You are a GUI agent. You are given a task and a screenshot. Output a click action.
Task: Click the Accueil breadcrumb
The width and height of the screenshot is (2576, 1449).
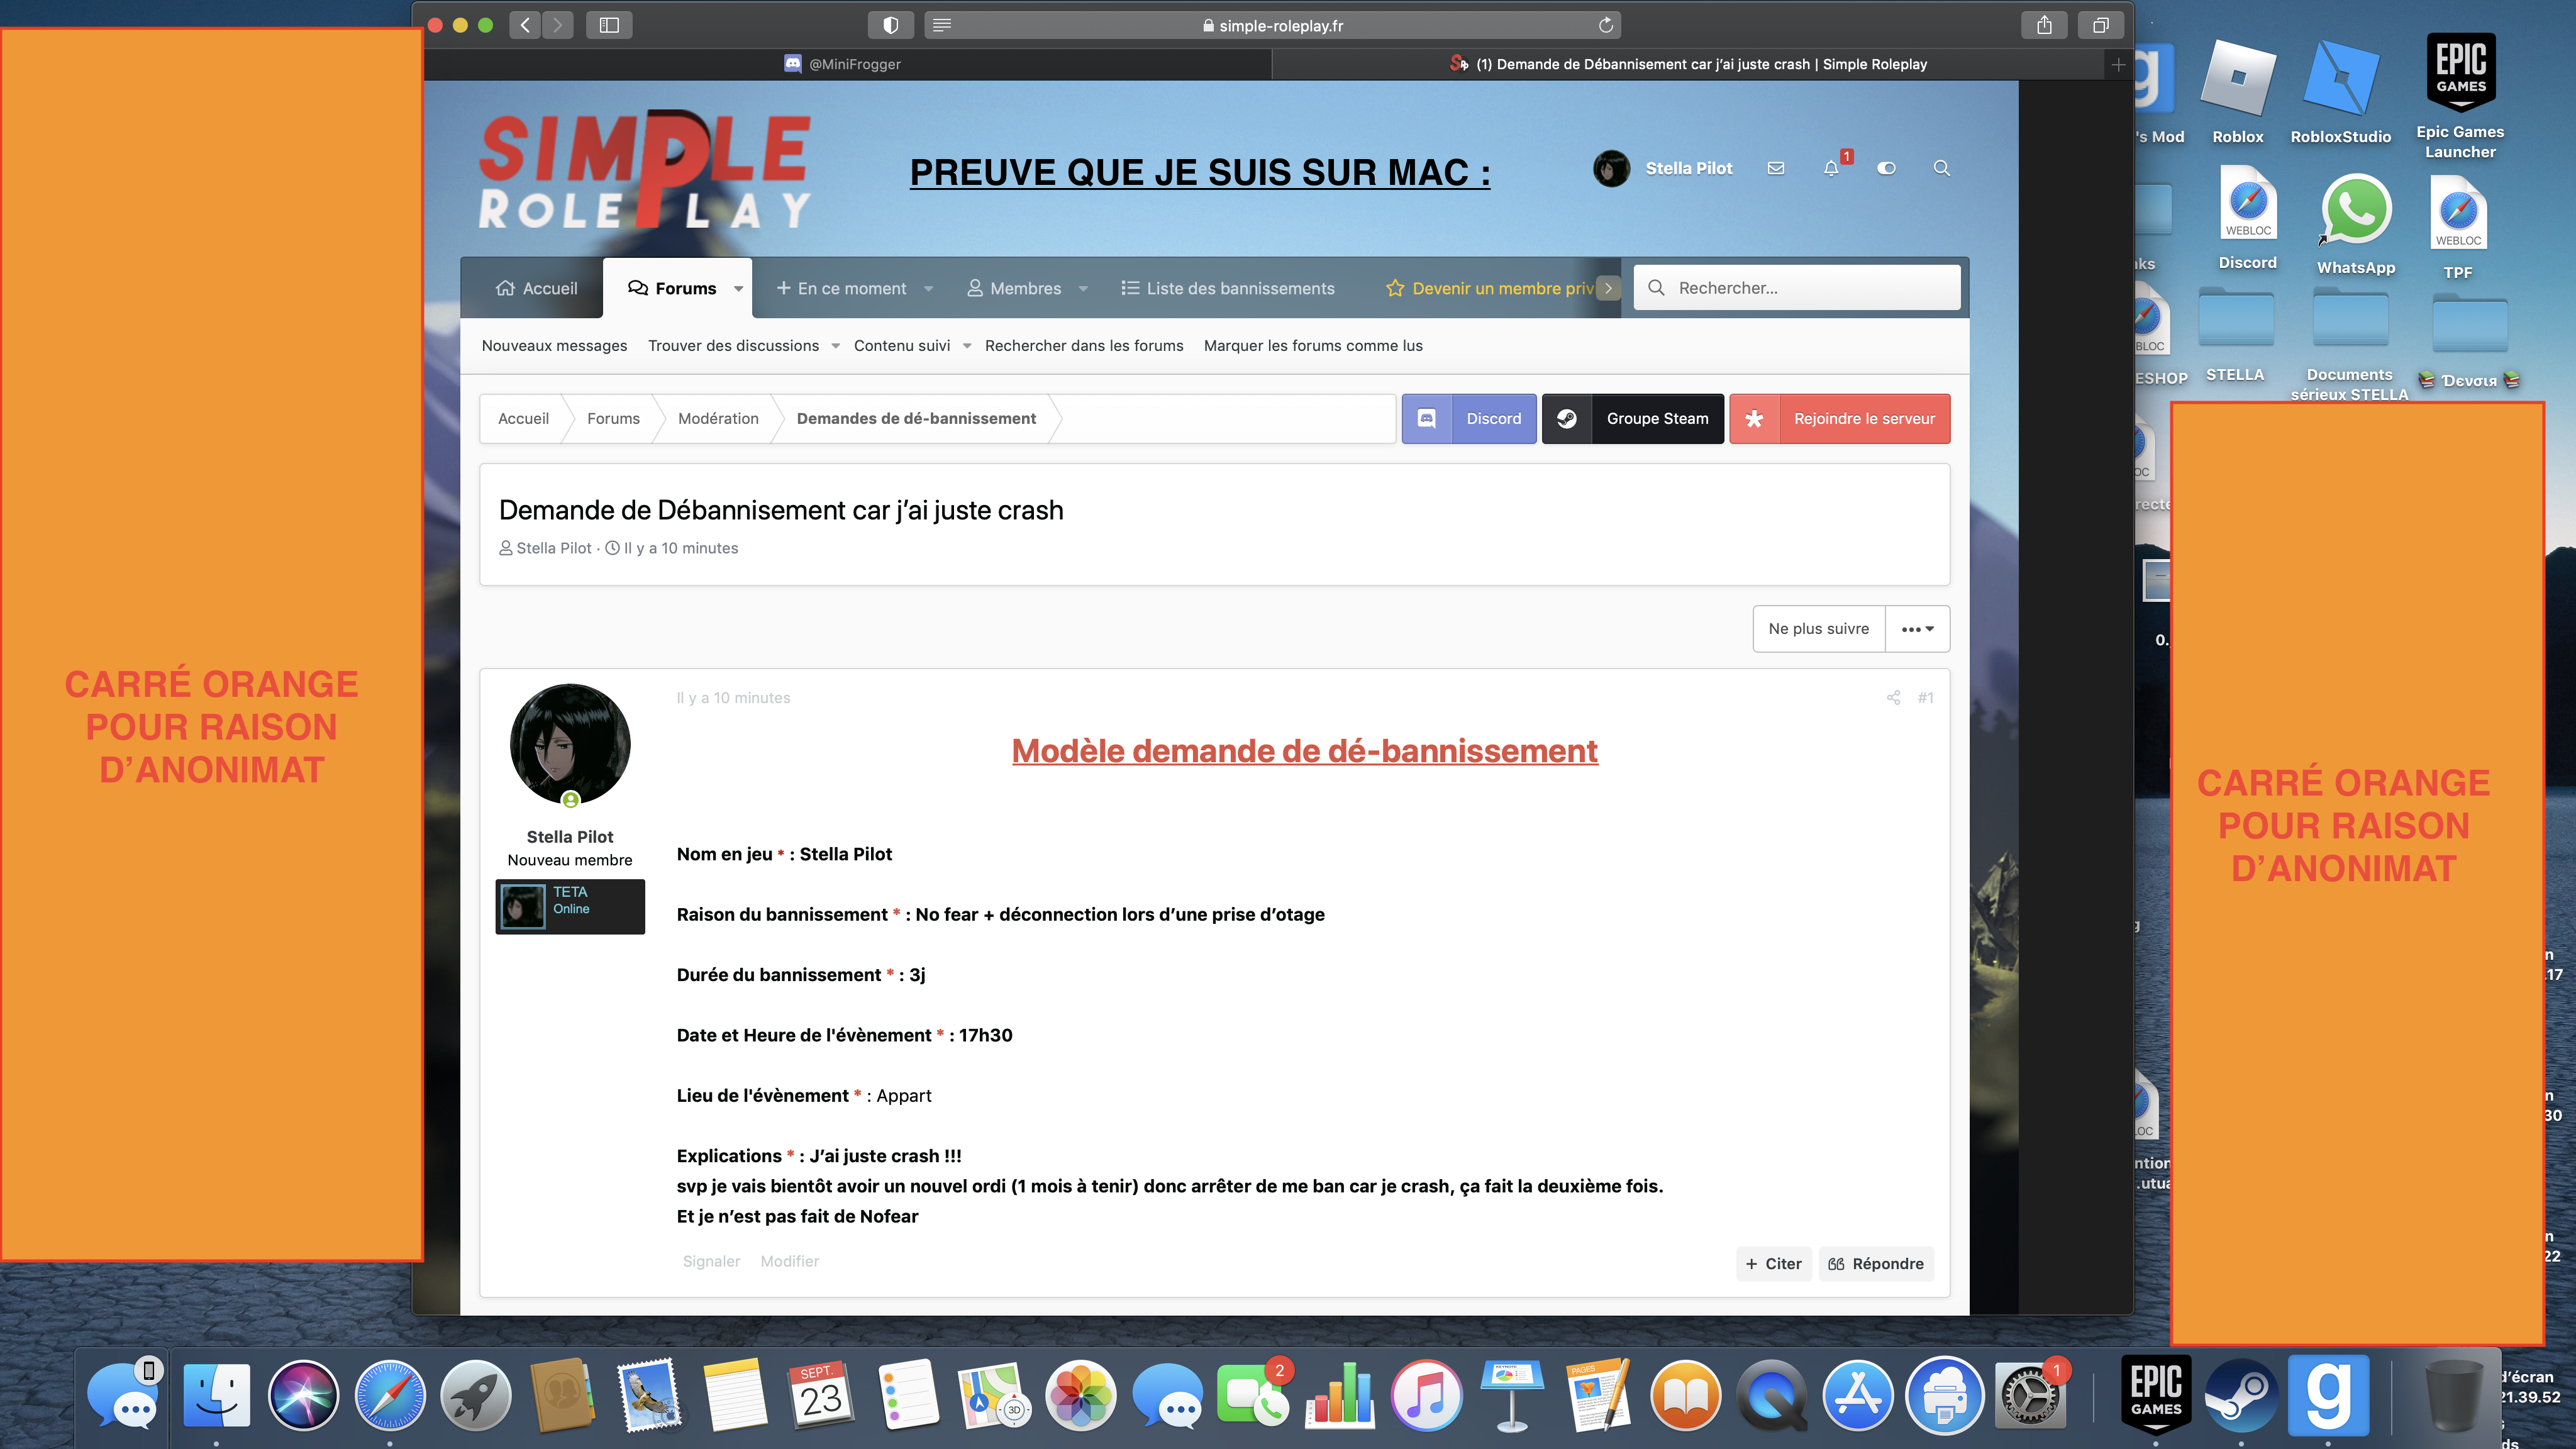[523, 419]
